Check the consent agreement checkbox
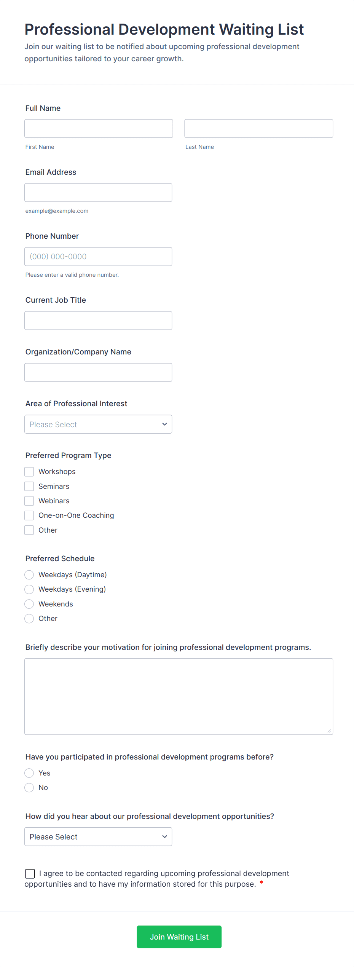This screenshot has width=354, height=967. pos(30,873)
